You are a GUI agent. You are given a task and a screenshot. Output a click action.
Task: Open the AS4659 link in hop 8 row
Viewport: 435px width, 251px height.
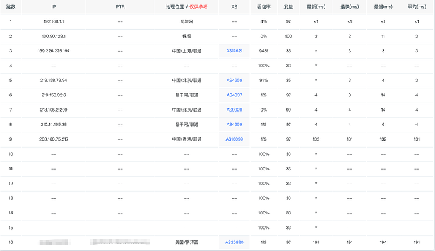234,124
